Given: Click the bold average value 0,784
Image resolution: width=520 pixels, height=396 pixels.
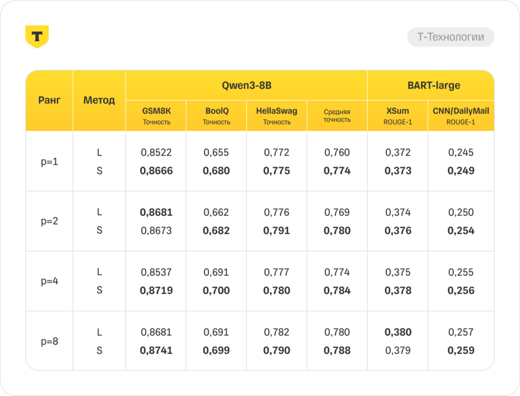Looking at the screenshot, I should [337, 290].
